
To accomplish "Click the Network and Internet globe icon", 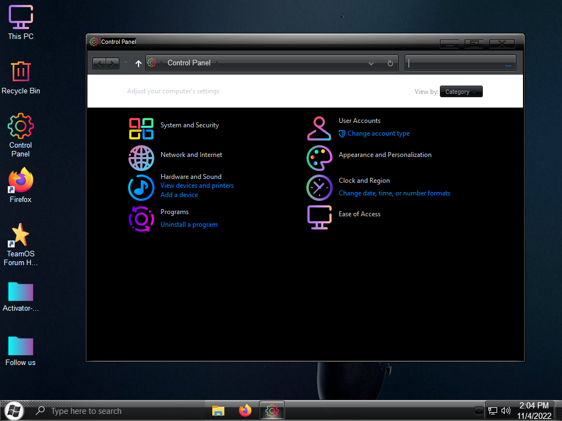I will (141, 158).
